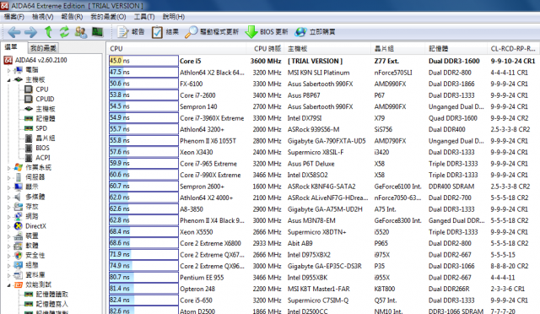The width and height of the screenshot is (540, 314).
Task: Expand the operating system (作業系統) node
Action: tap(9, 168)
